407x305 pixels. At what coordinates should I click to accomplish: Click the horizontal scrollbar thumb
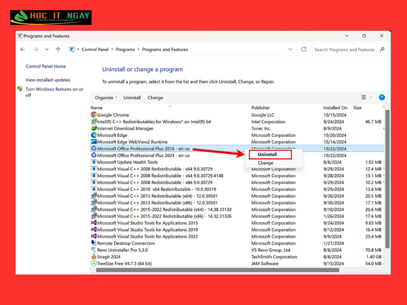(218, 270)
